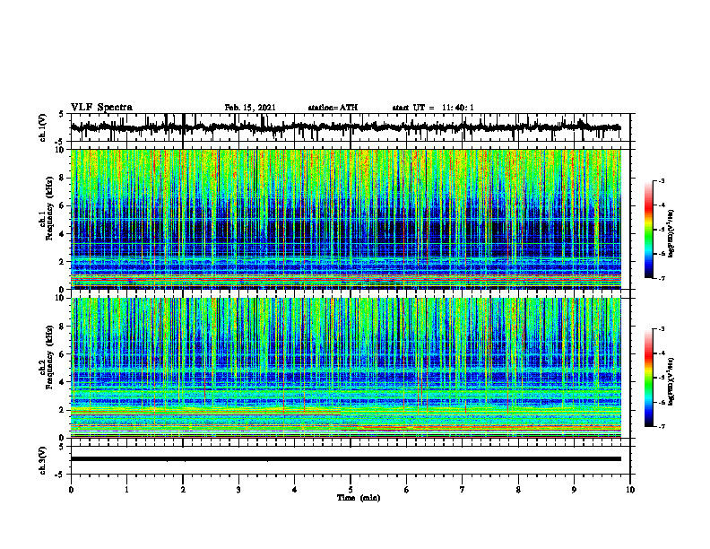710x549 pixels.
Task: Click the 'VLF Spectra' title text
Action: [101, 108]
